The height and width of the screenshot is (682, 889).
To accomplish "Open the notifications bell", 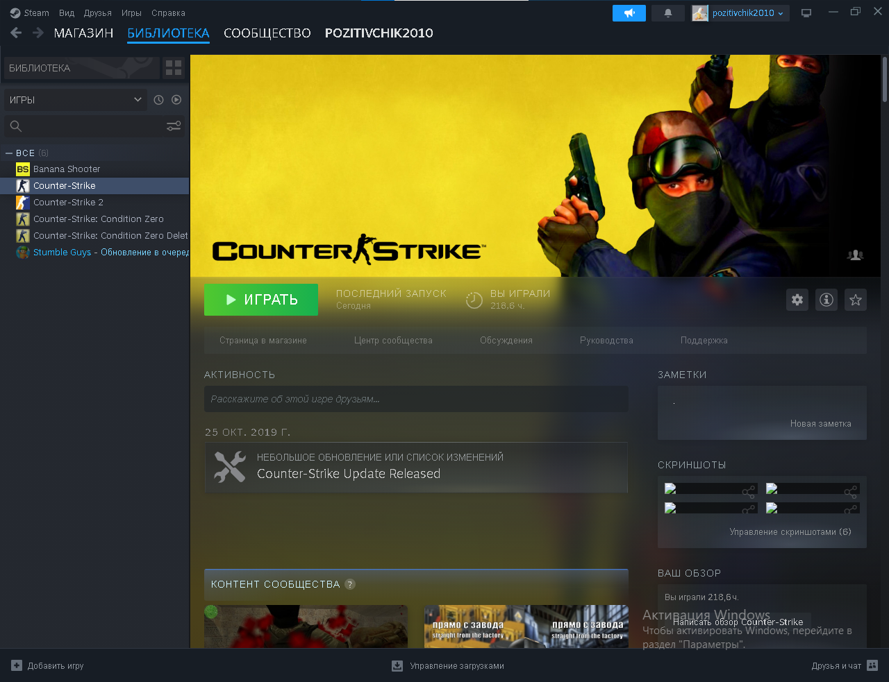I will click(x=668, y=13).
